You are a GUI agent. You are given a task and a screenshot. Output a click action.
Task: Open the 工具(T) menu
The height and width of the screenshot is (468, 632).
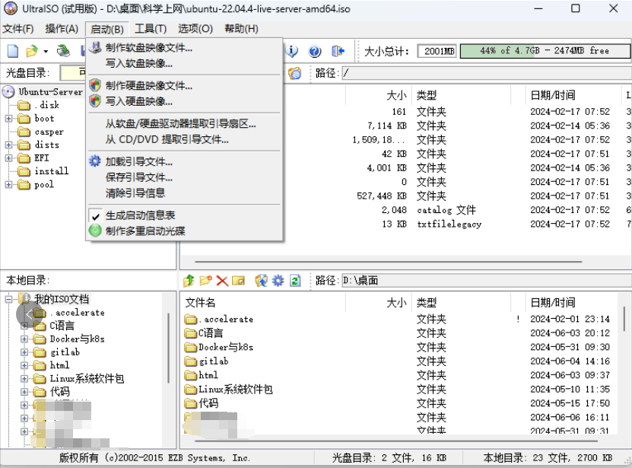[151, 29]
